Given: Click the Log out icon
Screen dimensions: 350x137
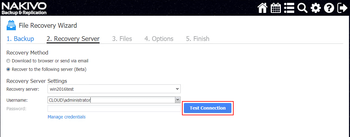Looking at the screenshot, I should 342,8.
